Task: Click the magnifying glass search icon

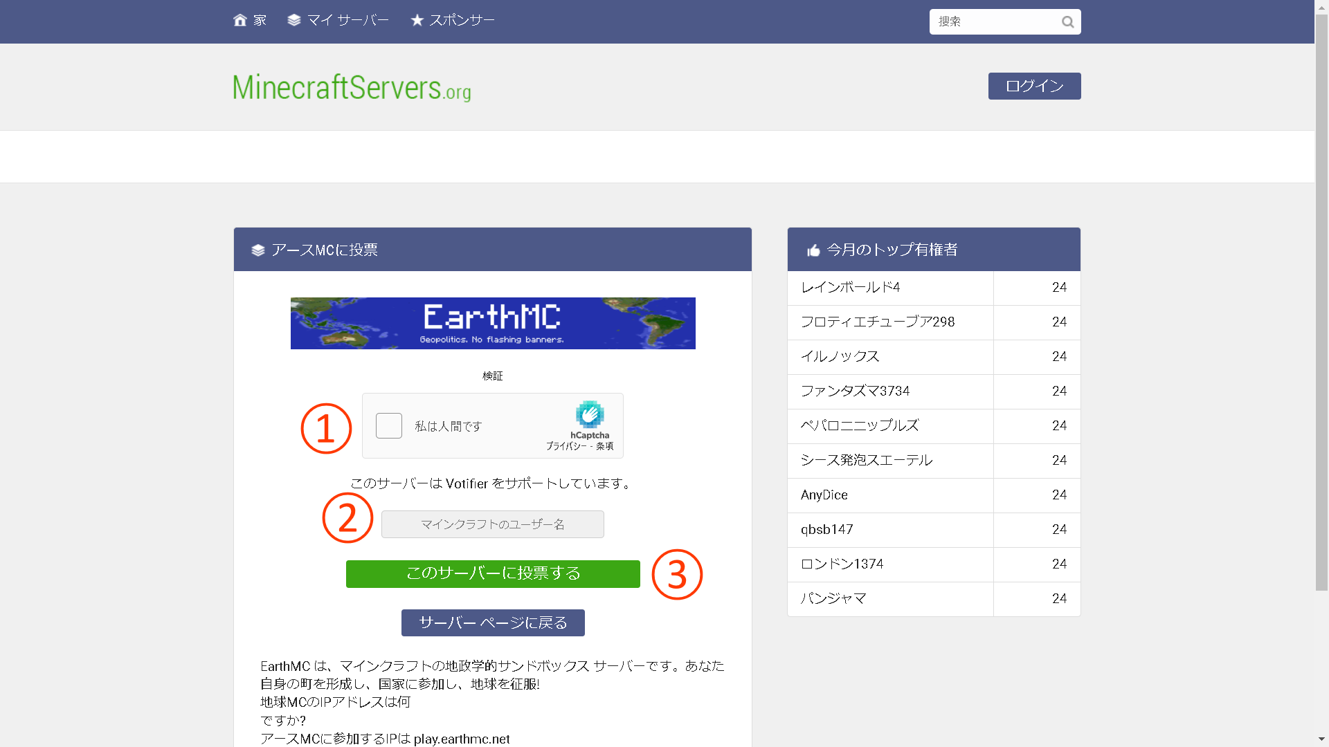Action: (1067, 21)
